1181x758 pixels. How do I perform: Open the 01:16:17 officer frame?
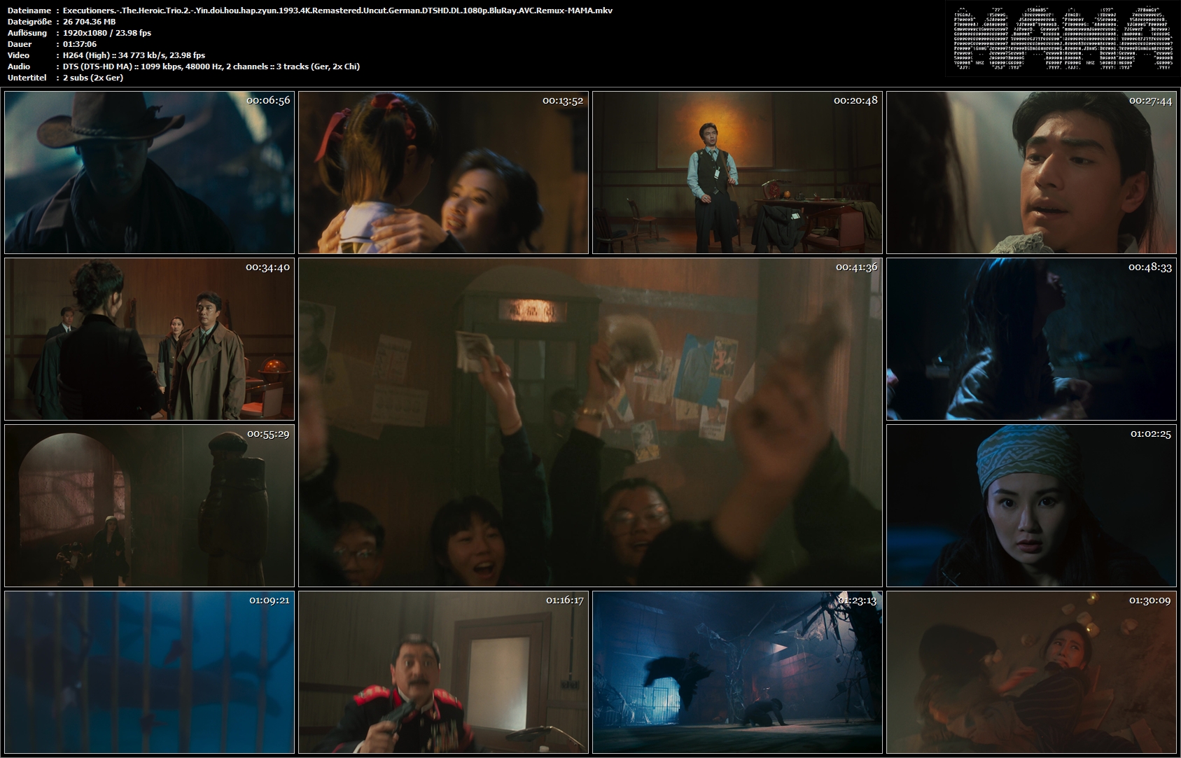coord(443,672)
